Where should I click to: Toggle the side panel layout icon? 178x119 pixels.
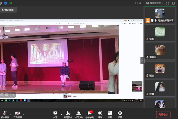(174, 3)
